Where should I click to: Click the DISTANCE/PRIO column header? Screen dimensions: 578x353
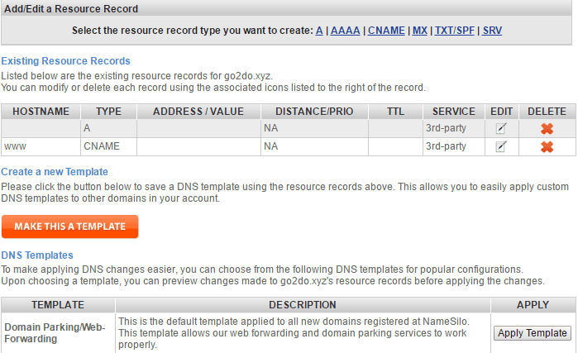314,112
